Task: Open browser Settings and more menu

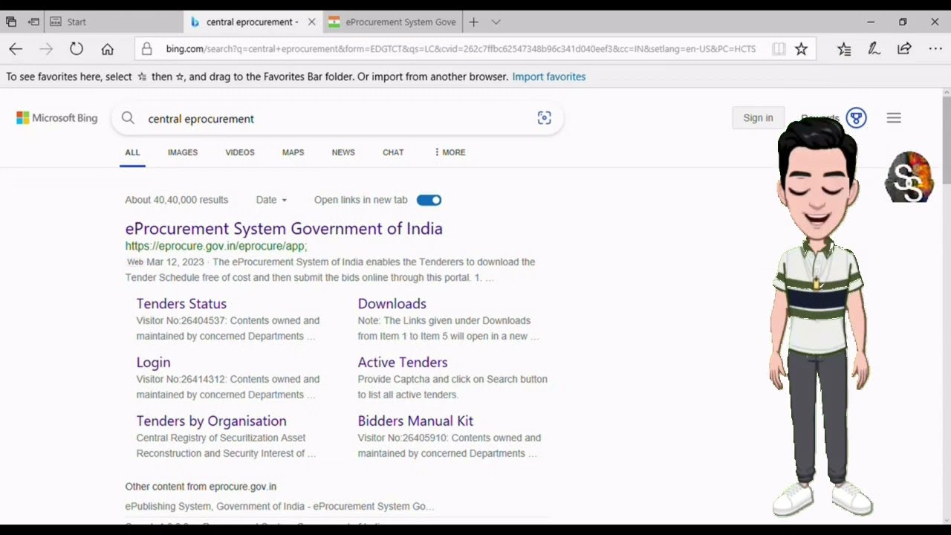Action: coord(935,49)
